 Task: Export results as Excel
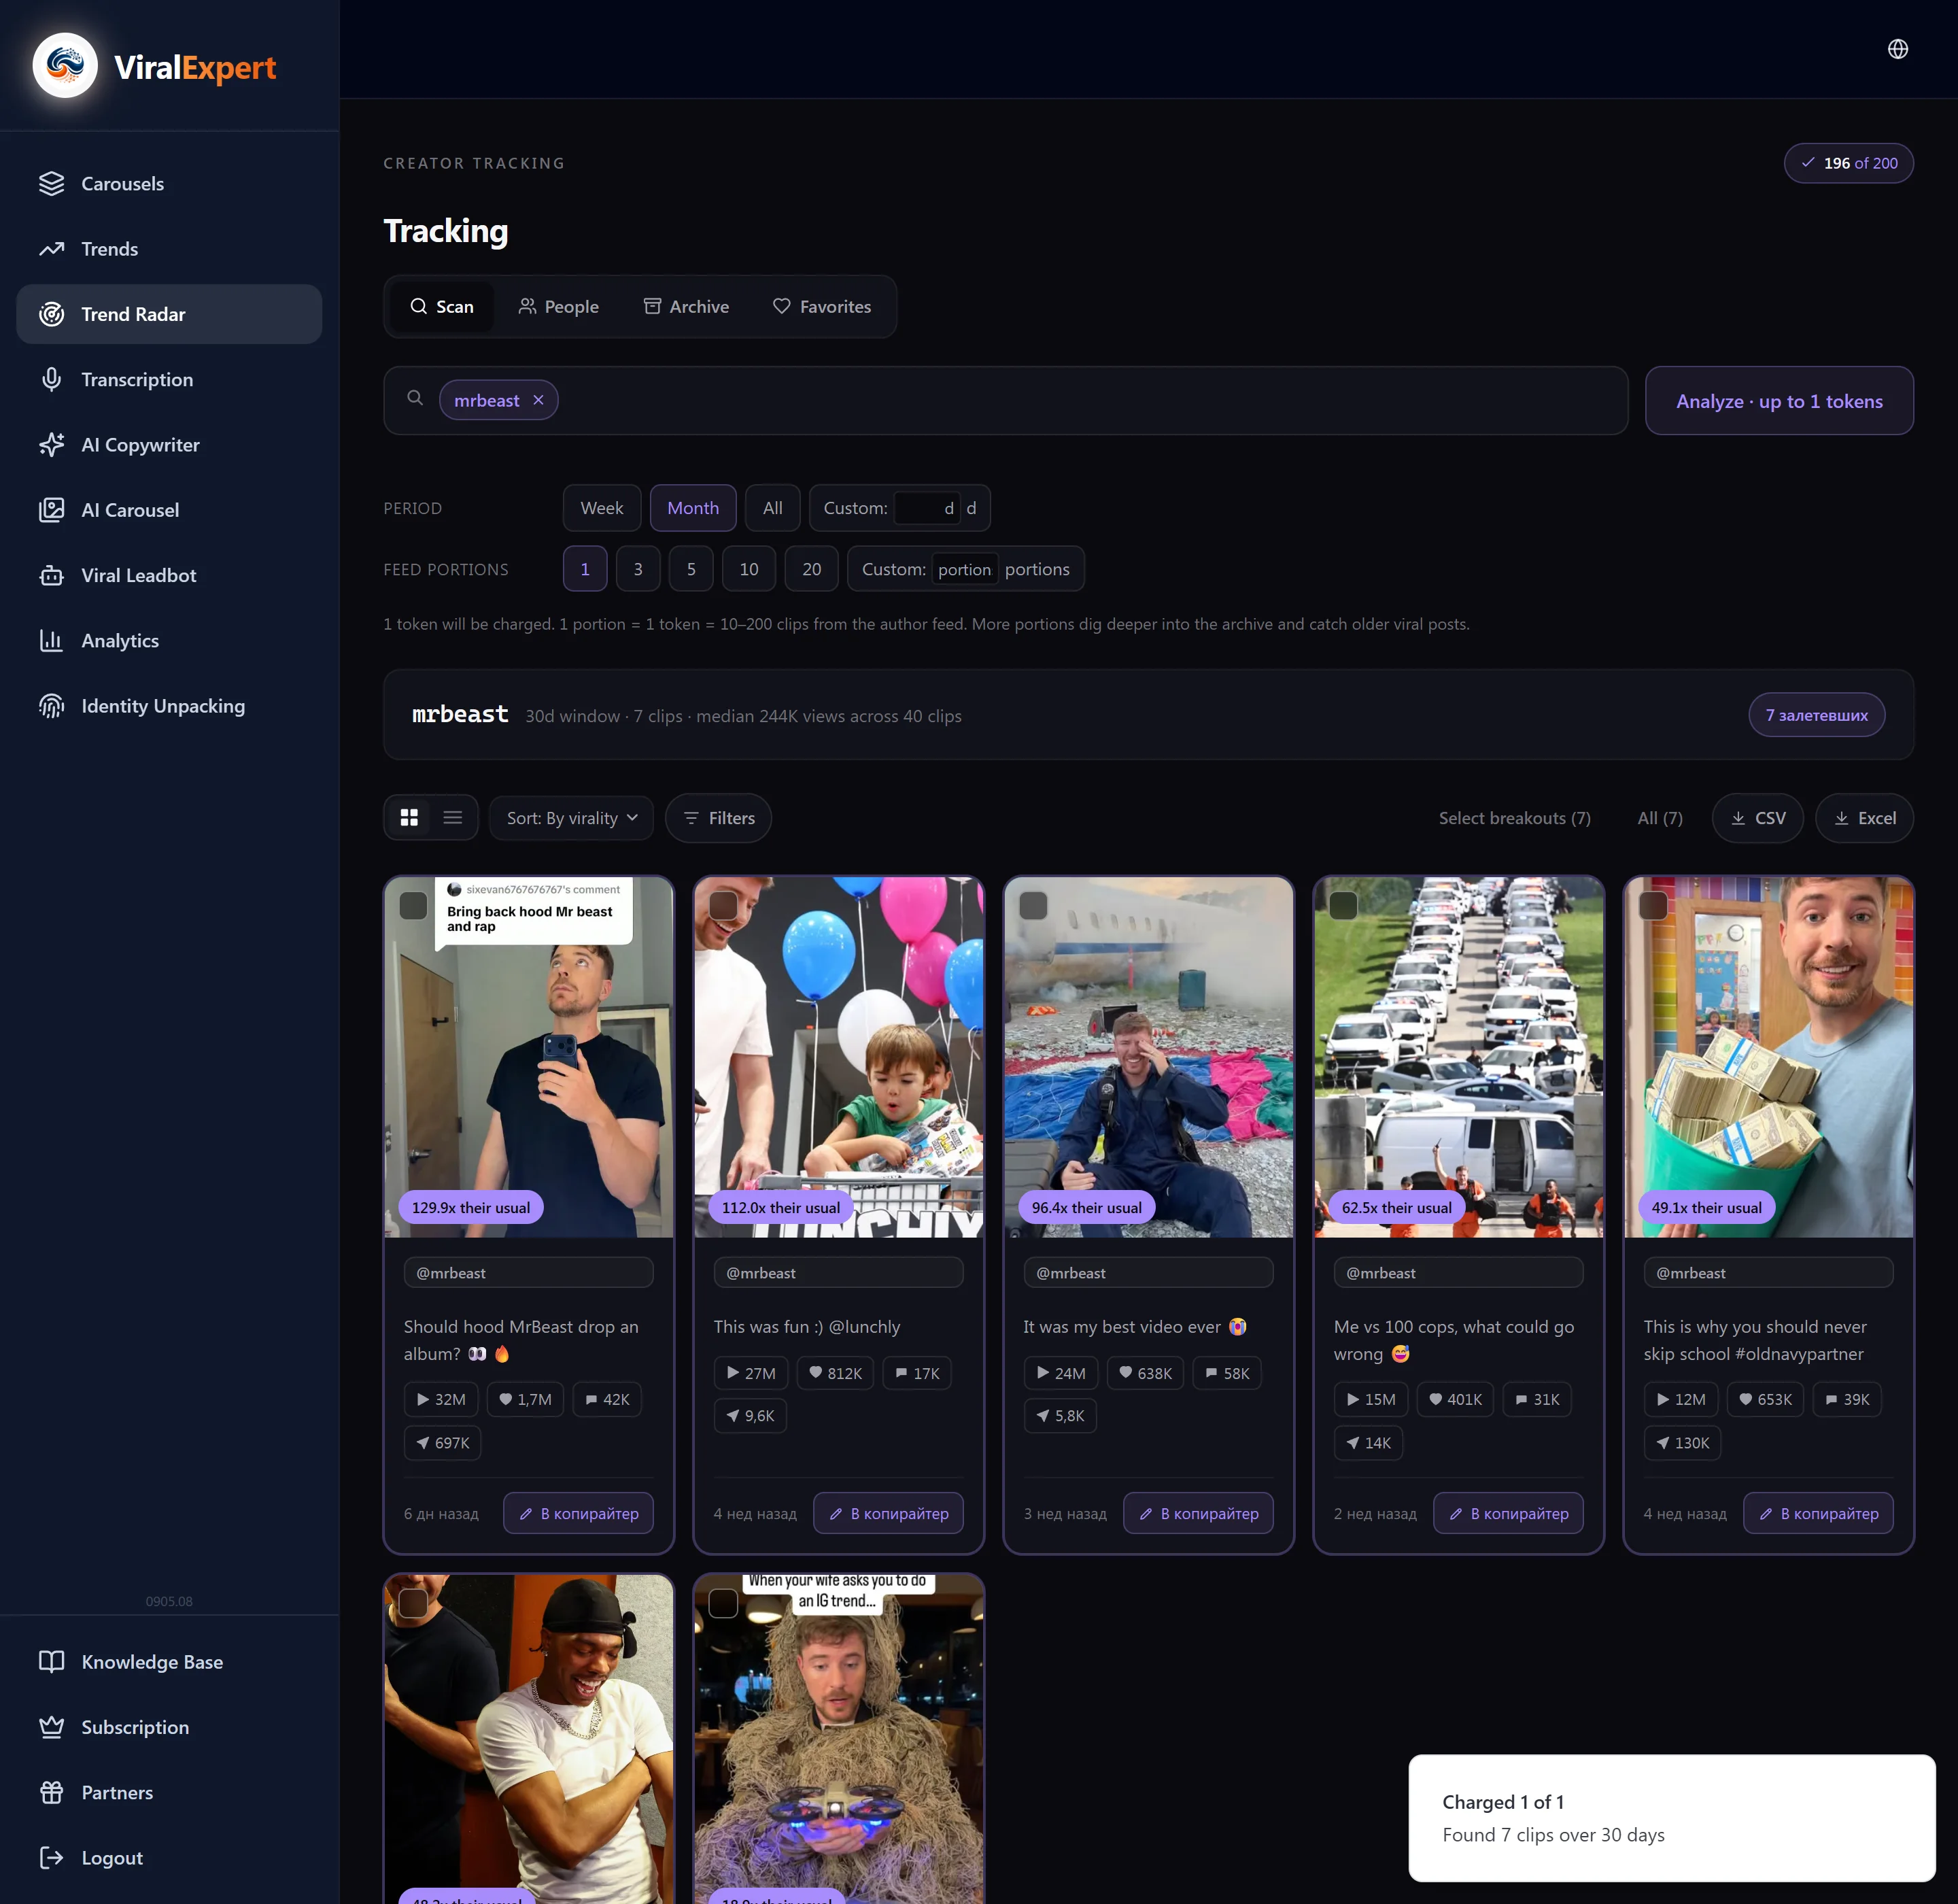(1864, 818)
